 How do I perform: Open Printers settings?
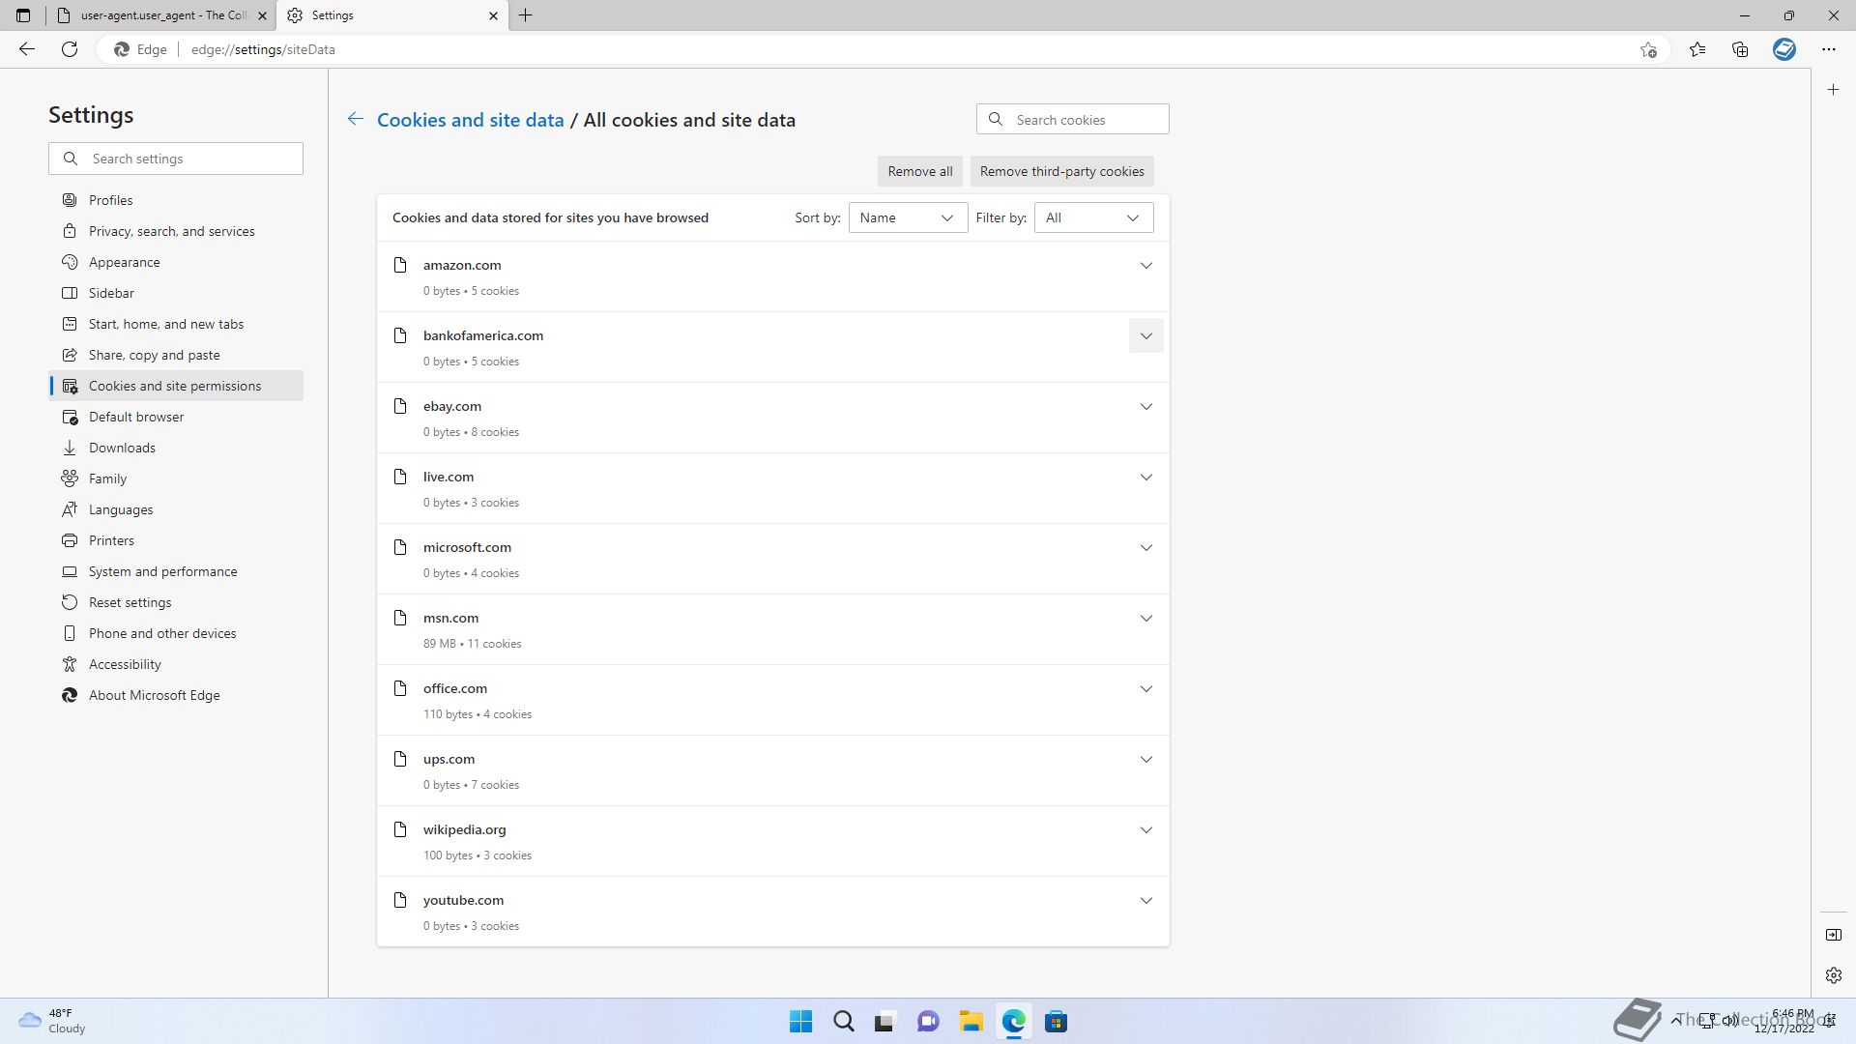pyautogui.click(x=176, y=540)
